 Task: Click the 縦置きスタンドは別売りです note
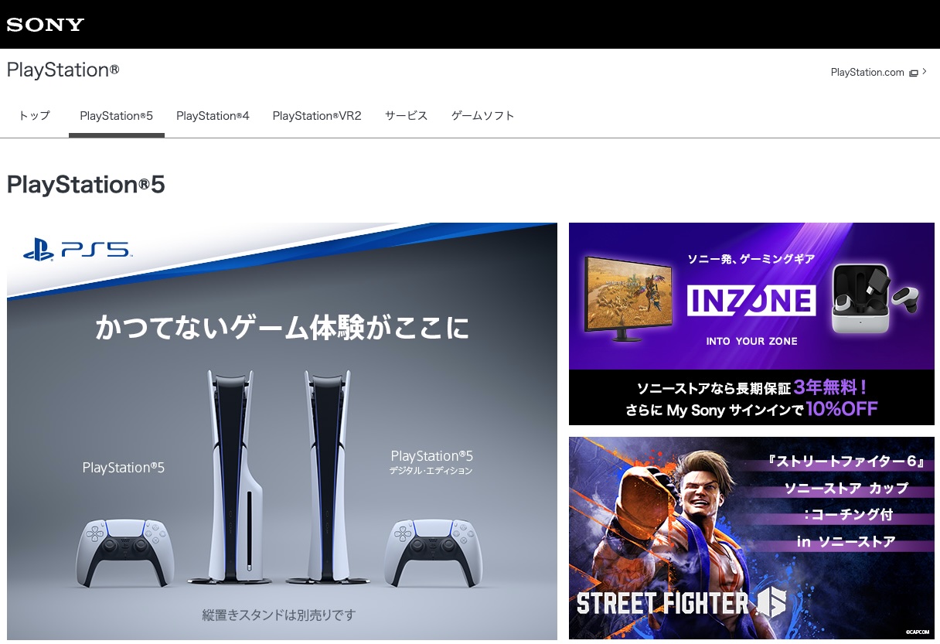279,616
